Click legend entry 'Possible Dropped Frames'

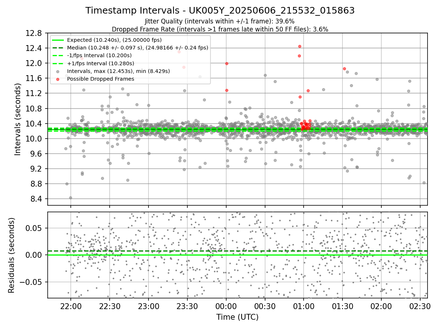pyautogui.click(x=100, y=79)
